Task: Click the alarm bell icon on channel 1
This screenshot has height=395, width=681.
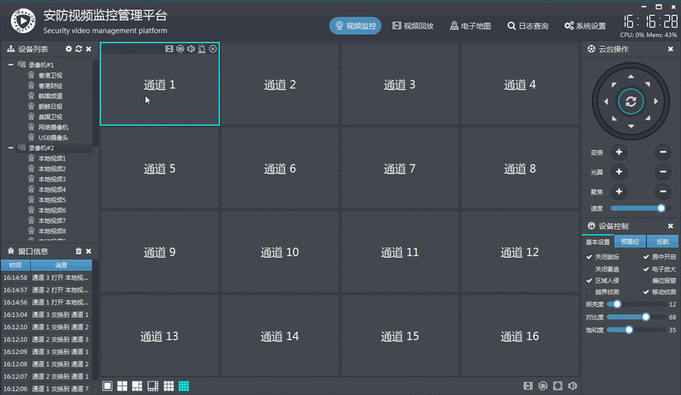Action: point(202,49)
